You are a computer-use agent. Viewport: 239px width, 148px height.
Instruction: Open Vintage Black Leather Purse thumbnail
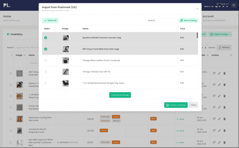pos(66,60)
